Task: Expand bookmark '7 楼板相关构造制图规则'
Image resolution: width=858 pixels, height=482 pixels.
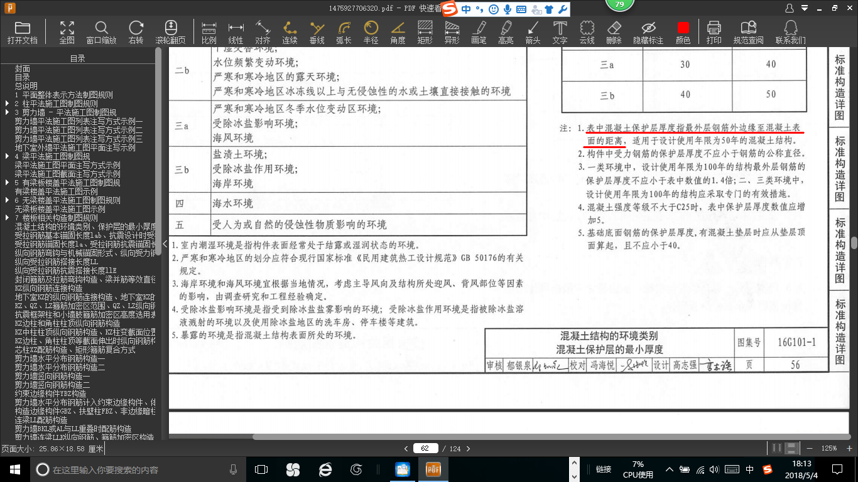Action: click(8, 218)
